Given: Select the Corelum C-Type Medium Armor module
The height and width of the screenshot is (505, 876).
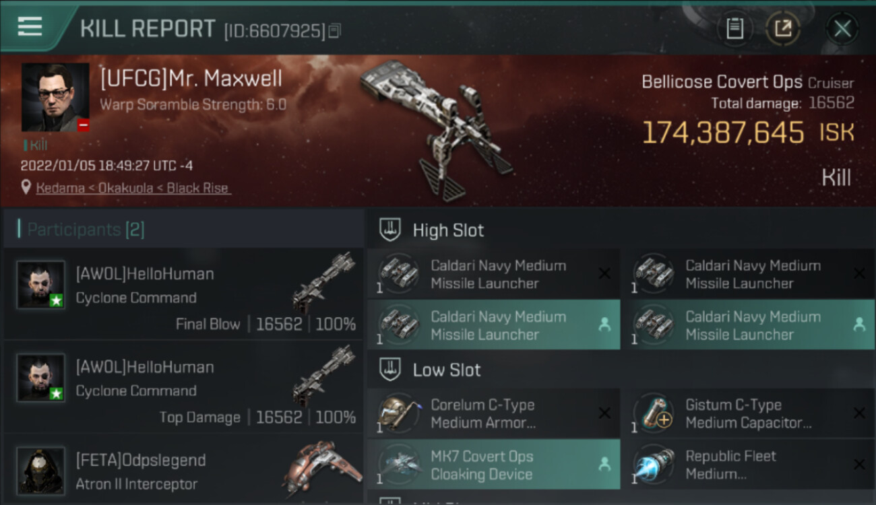Looking at the screenshot, I should (494, 413).
